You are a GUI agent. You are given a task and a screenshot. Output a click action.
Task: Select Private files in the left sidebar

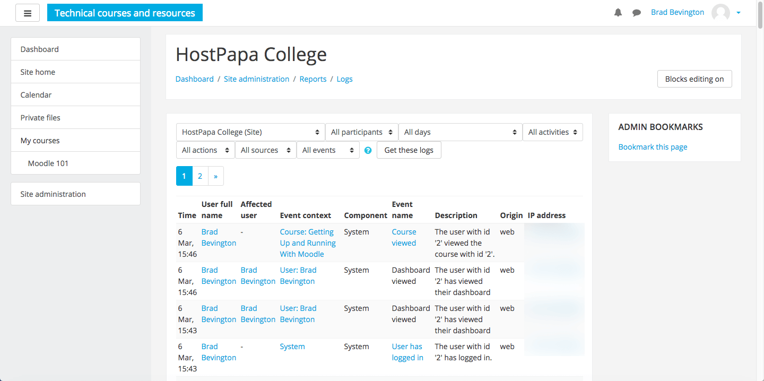pos(75,117)
